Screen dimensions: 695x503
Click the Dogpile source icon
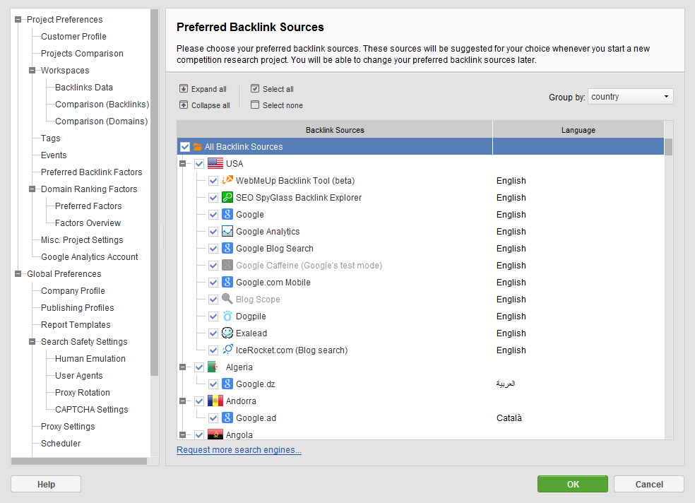227,316
